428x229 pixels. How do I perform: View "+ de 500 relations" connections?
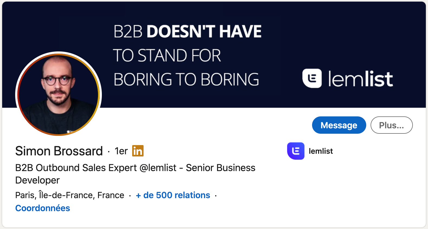tap(173, 195)
